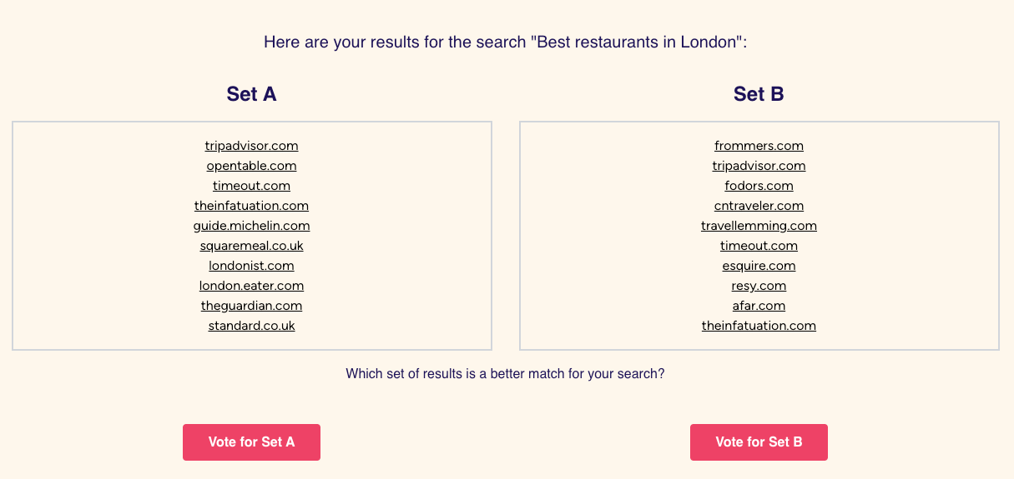Visit the londonist.com link
This screenshot has height=479, width=1014.
click(x=252, y=266)
